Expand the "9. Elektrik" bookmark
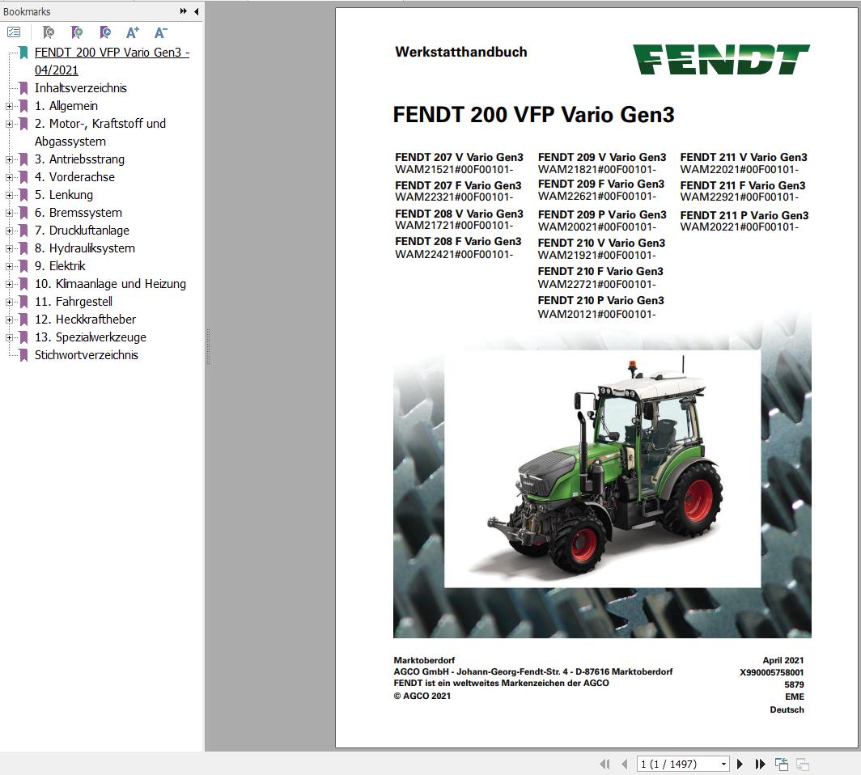The width and height of the screenshot is (861, 775). (7, 266)
